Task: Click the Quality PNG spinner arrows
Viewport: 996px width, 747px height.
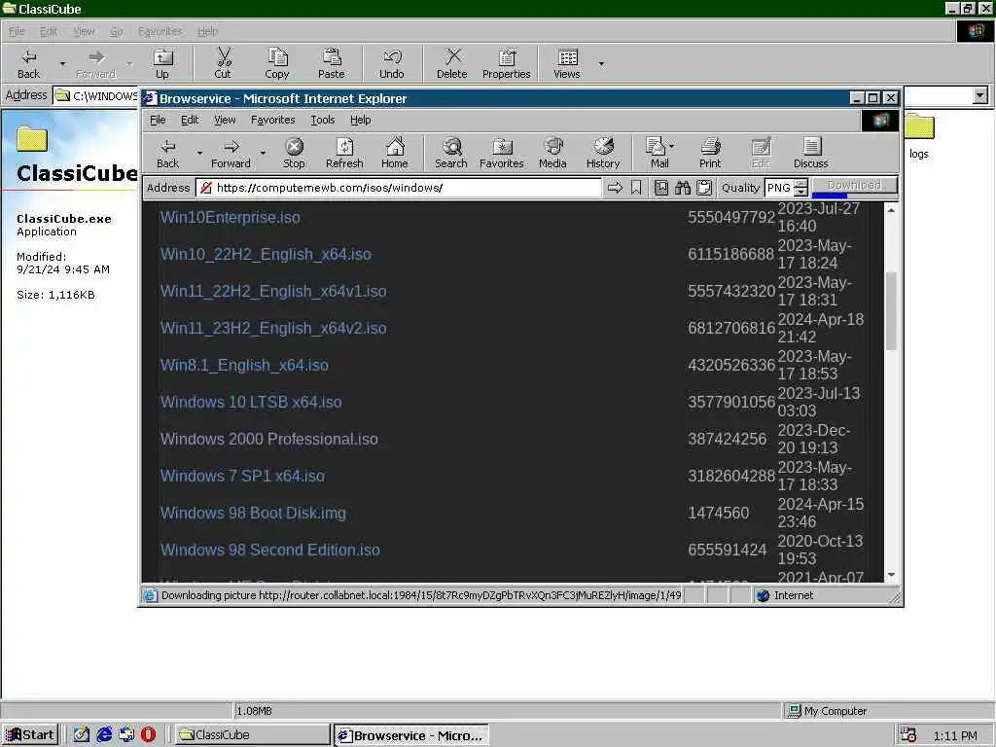Action: click(x=801, y=188)
